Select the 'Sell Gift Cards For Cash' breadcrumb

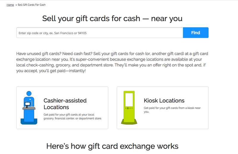click(x=32, y=5)
